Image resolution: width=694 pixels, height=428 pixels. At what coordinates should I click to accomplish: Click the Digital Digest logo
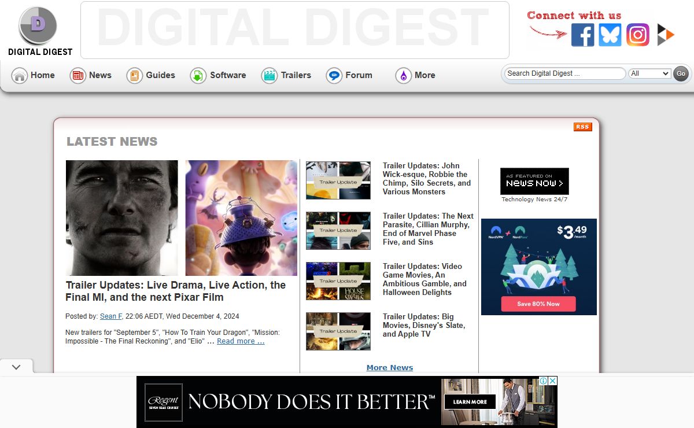pyautogui.click(x=39, y=31)
